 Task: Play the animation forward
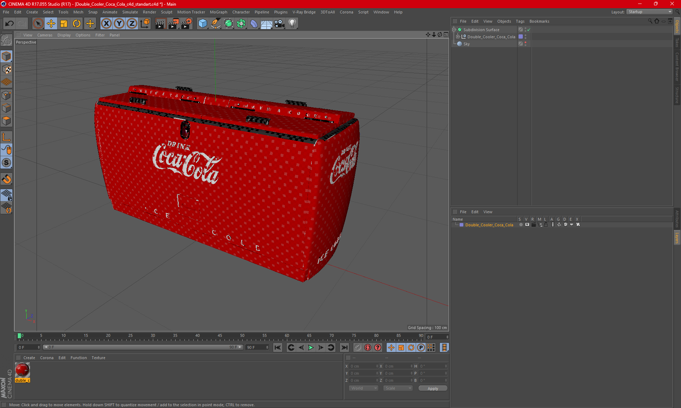[311, 347]
